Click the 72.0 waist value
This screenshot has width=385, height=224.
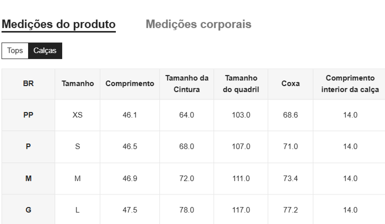(186, 178)
